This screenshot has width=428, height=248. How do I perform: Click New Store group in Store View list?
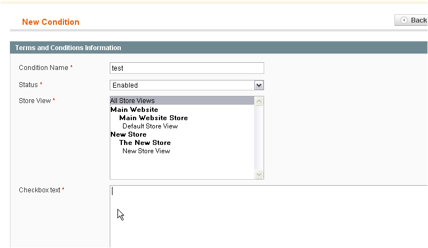129,134
